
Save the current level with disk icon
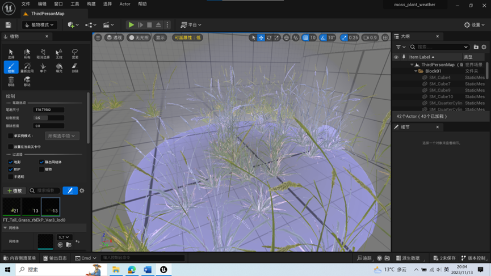click(9, 25)
